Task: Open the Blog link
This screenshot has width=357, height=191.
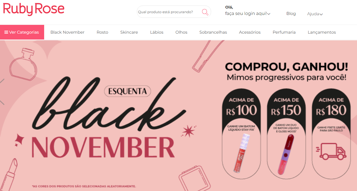Action: click(291, 13)
